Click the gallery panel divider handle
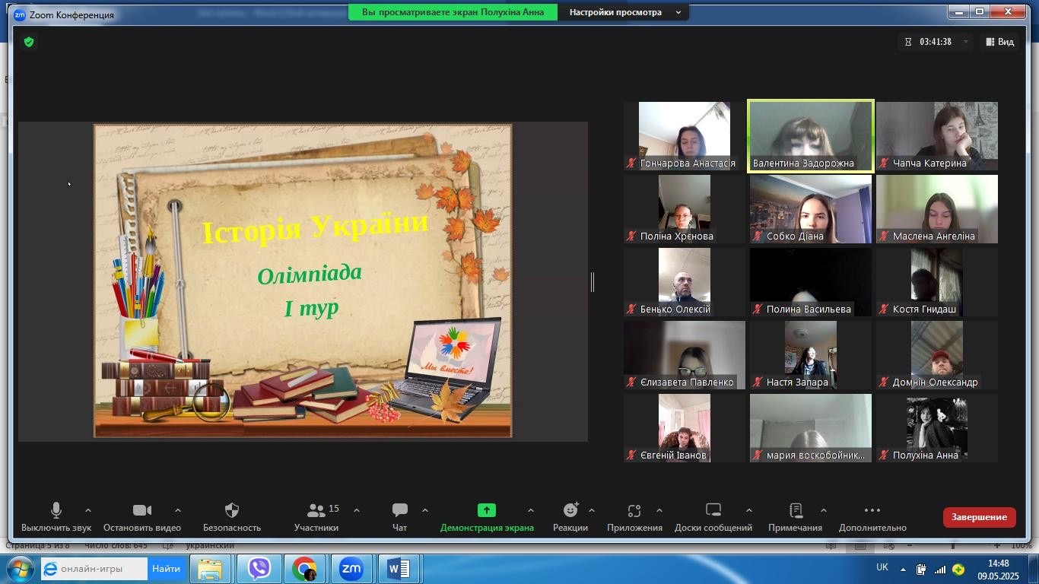Viewport: 1039px width, 584px height. (x=593, y=282)
